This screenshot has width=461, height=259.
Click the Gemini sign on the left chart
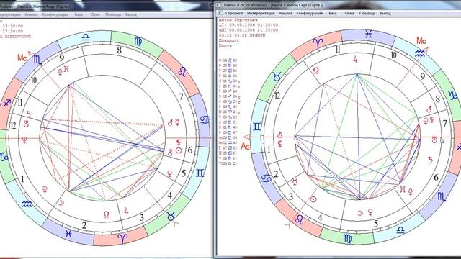[200, 173]
